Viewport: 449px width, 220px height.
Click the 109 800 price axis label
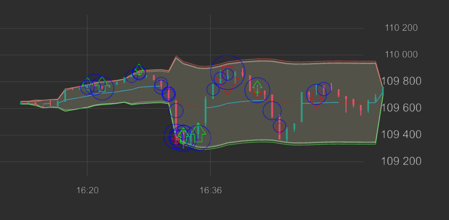pos(401,81)
